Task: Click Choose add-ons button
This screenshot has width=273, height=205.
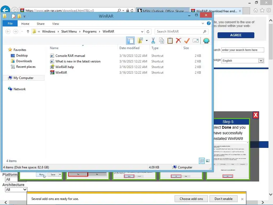Action: coord(191,199)
